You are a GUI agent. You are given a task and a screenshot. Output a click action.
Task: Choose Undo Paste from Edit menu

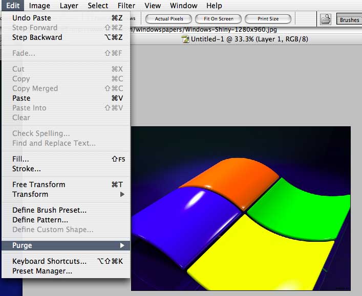click(66, 18)
